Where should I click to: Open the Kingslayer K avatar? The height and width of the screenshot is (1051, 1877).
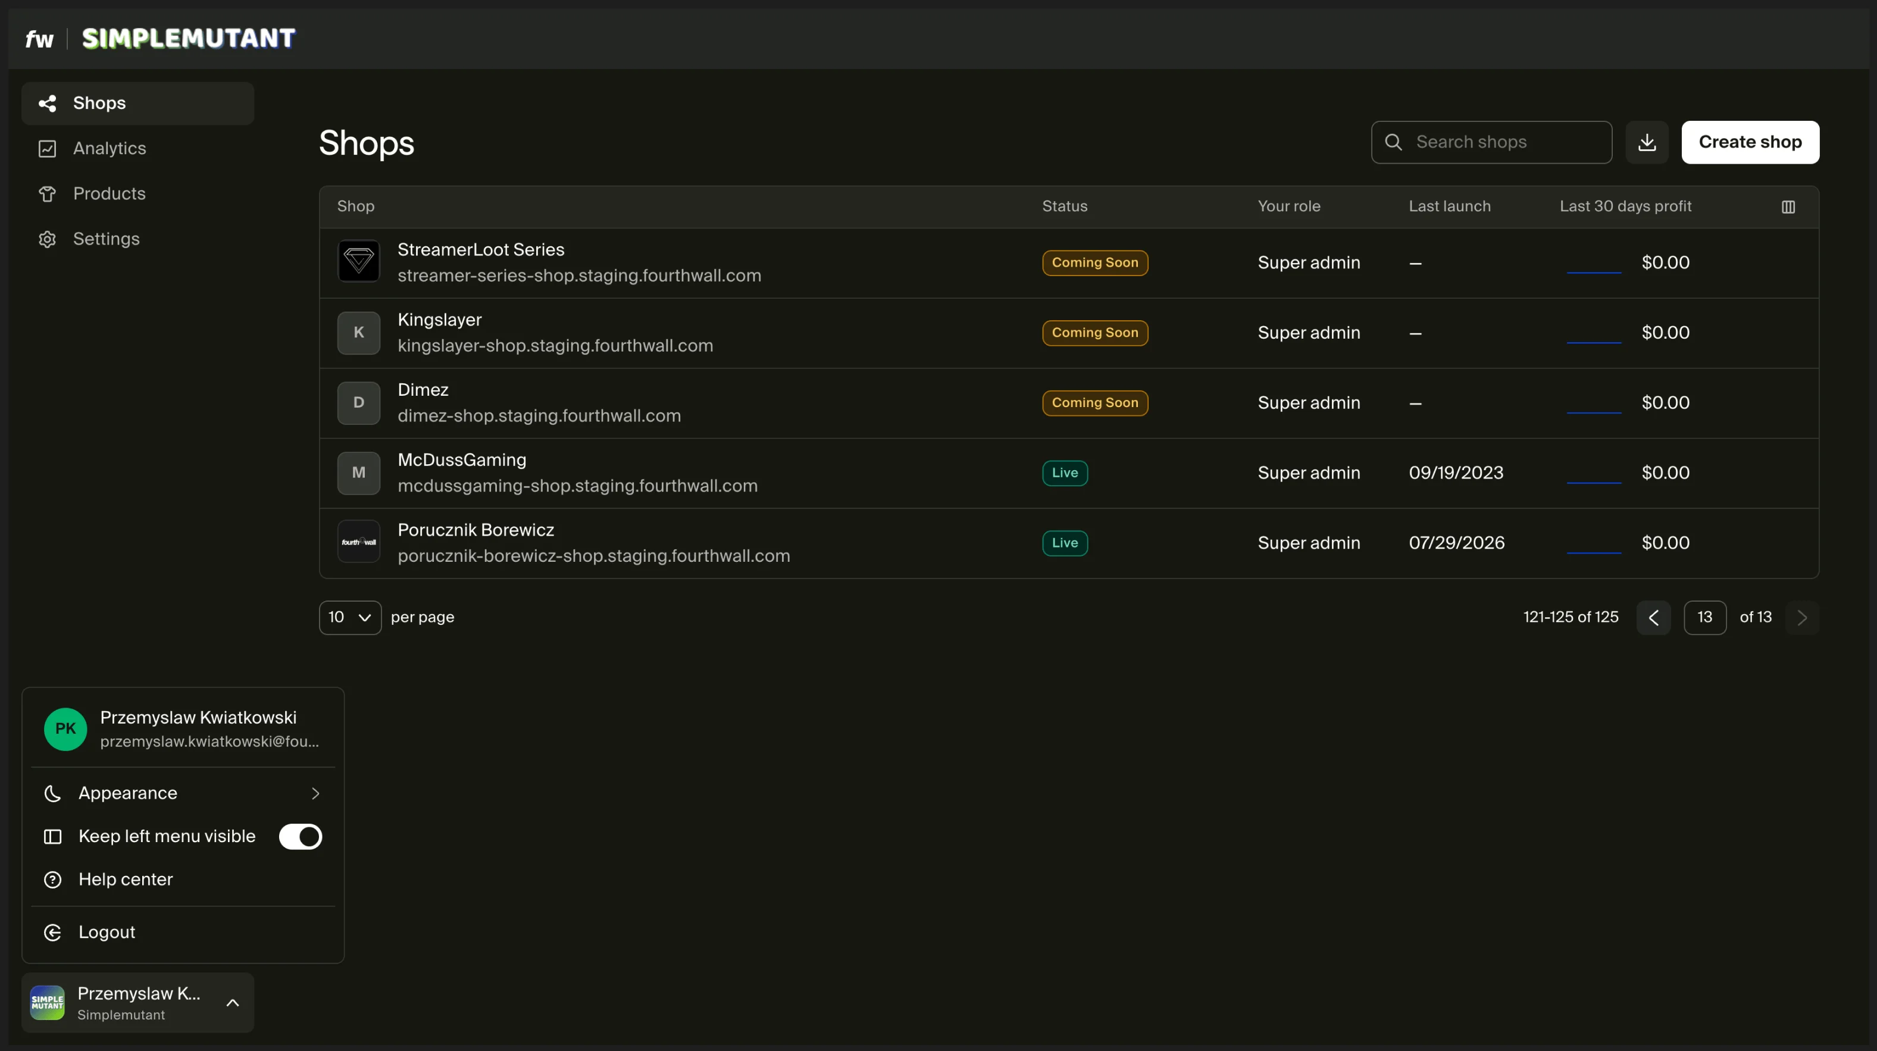tap(358, 333)
